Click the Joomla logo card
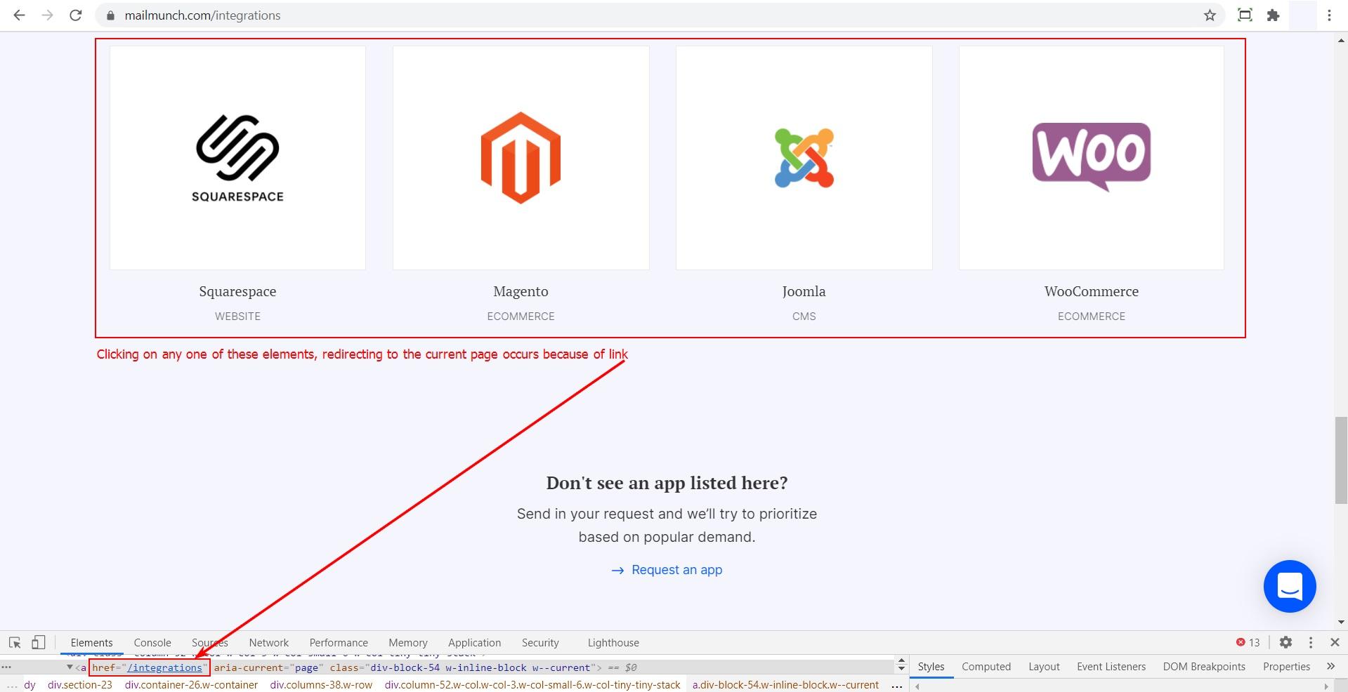 click(804, 158)
